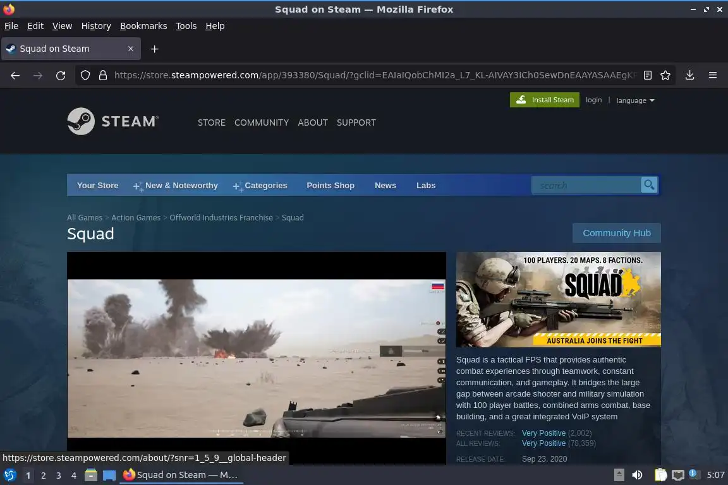The height and width of the screenshot is (485, 728).
Task: Focus the store search field
Action: (x=586, y=185)
